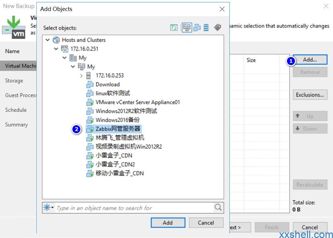Select host 172.16.0.253 label
Image resolution: width=333 pixels, height=238 pixels.
tap(110, 76)
